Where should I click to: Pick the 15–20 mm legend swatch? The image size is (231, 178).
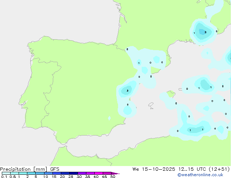[x=57, y=173]
